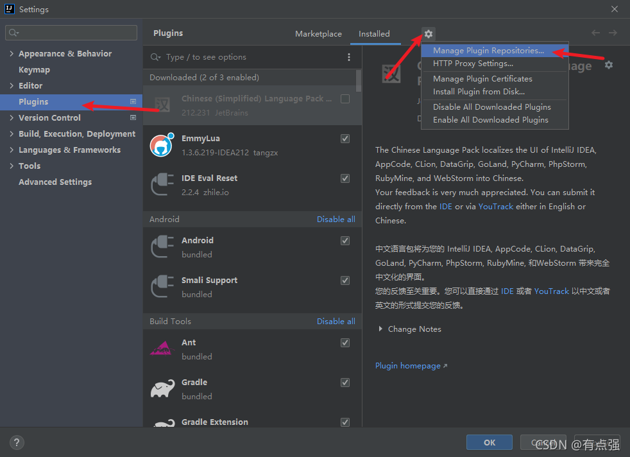Select Plugins in settings tree
The image size is (630, 457).
[71, 101]
